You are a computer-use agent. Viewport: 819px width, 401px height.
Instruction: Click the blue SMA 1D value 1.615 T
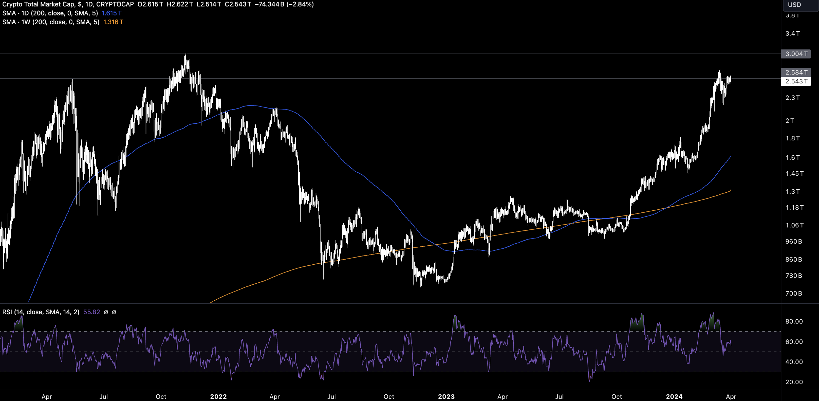tap(111, 13)
